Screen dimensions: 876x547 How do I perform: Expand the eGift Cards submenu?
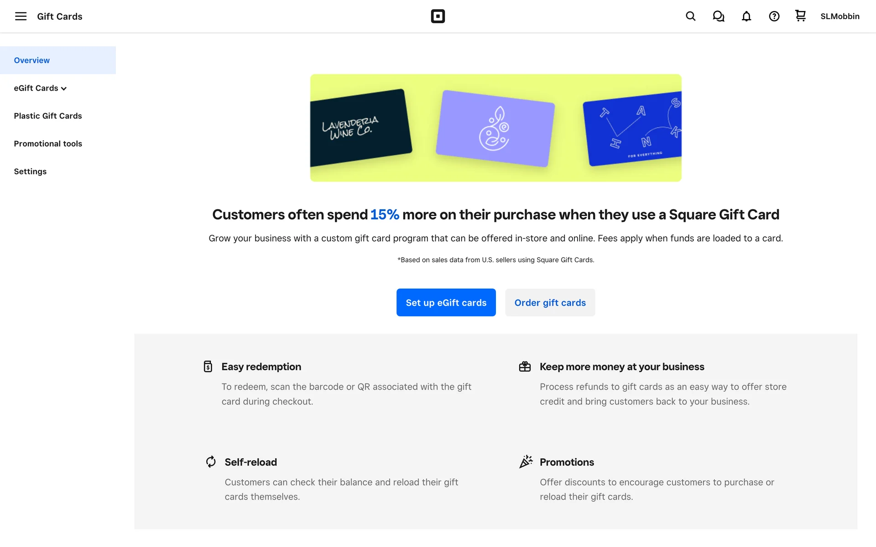click(x=41, y=88)
